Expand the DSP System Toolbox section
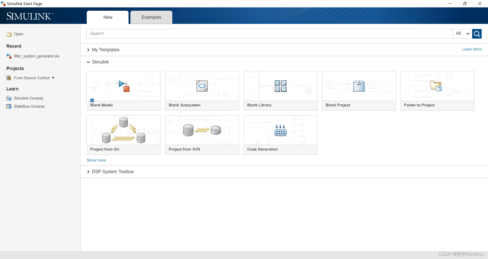This screenshot has width=488, height=259. [x=88, y=172]
